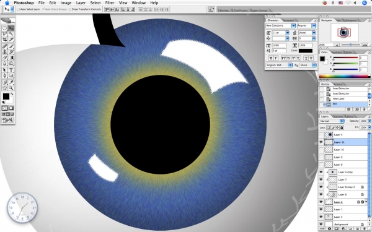Expand Layer 2 effects arrow
The height and width of the screenshot is (232, 372).
coord(366,202)
